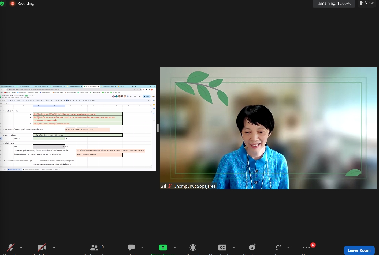This screenshot has width=379, height=255.
Task: Expand Share Screen options arrow
Action: coord(175,248)
